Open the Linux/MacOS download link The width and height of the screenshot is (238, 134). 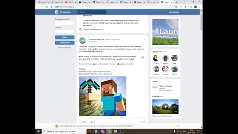point(101,74)
